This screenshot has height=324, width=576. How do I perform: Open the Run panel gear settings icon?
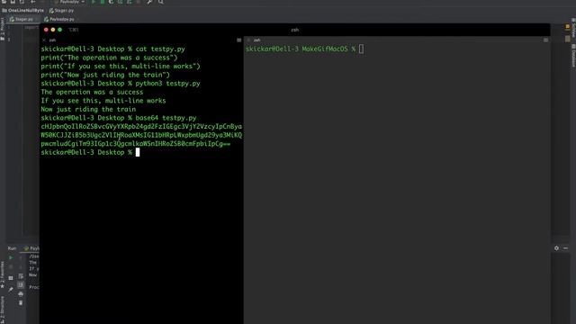coord(556,248)
